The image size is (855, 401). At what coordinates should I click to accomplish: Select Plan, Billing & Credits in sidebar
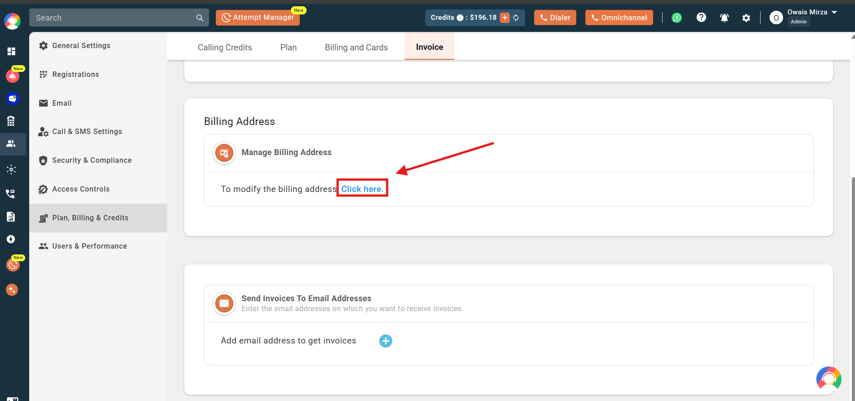pyautogui.click(x=98, y=218)
